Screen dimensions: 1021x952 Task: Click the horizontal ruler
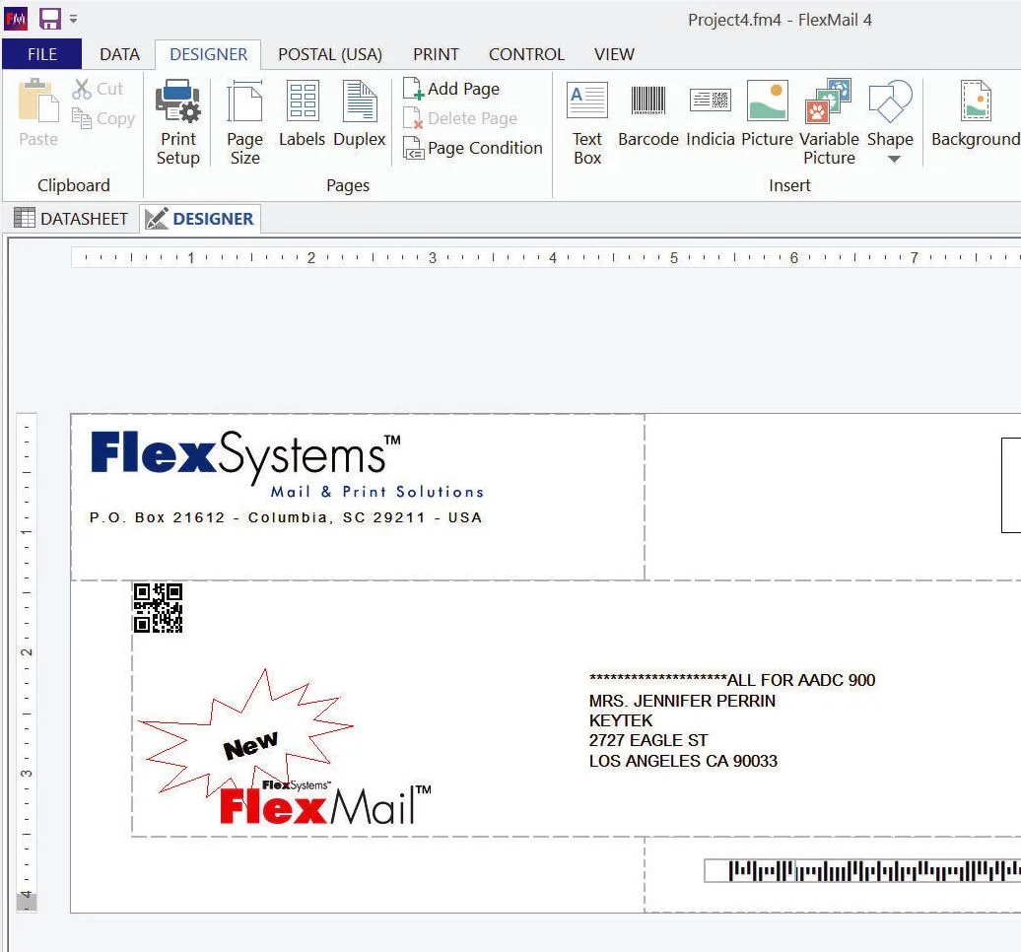pyautogui.click(x=546, y=258)
